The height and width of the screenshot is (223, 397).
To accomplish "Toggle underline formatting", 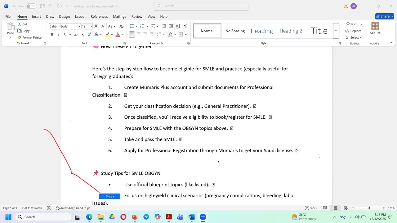I will 65,34.
